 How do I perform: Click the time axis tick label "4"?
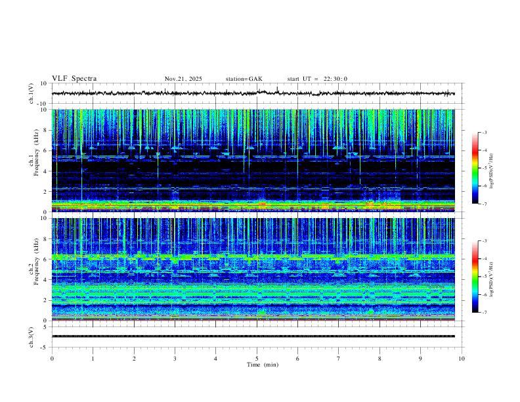[215, 359]
